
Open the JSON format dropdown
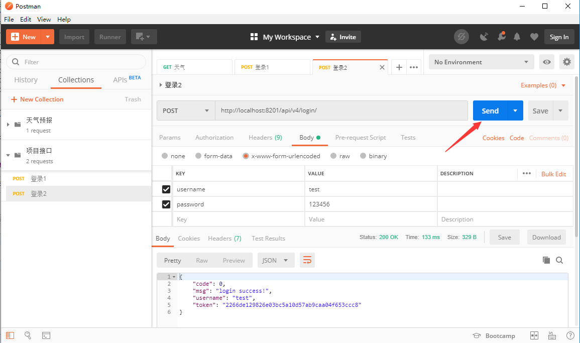(276, 260)
